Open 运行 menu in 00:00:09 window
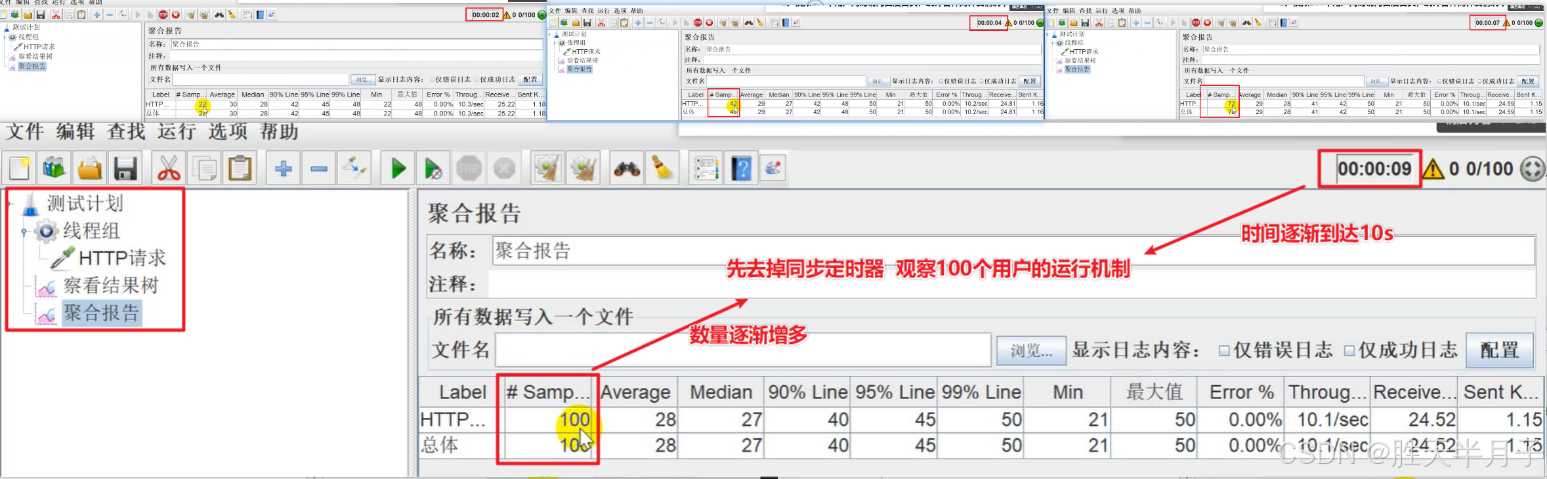 pyautogui.click(x=177, y=131)
